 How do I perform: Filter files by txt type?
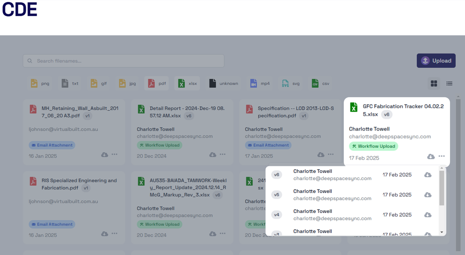pos(70,83)
